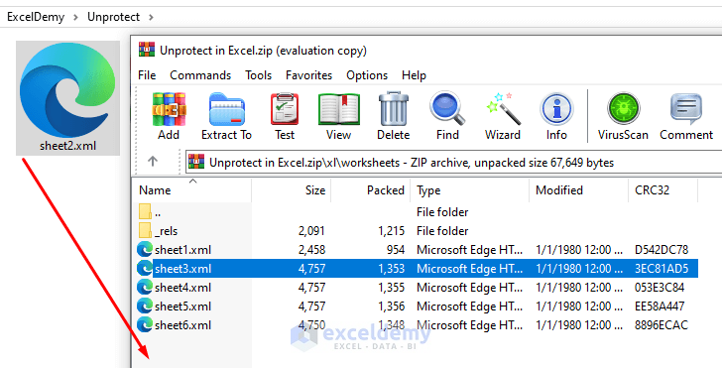The height and width of the screenshot is (368, 722).
Task: Click ExcelDemy in the breadcrumb path
Action: coord(36,17)
